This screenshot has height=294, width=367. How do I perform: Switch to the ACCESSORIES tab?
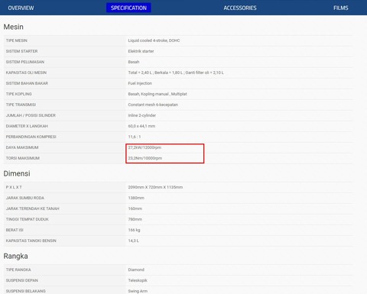coord(240,8)
